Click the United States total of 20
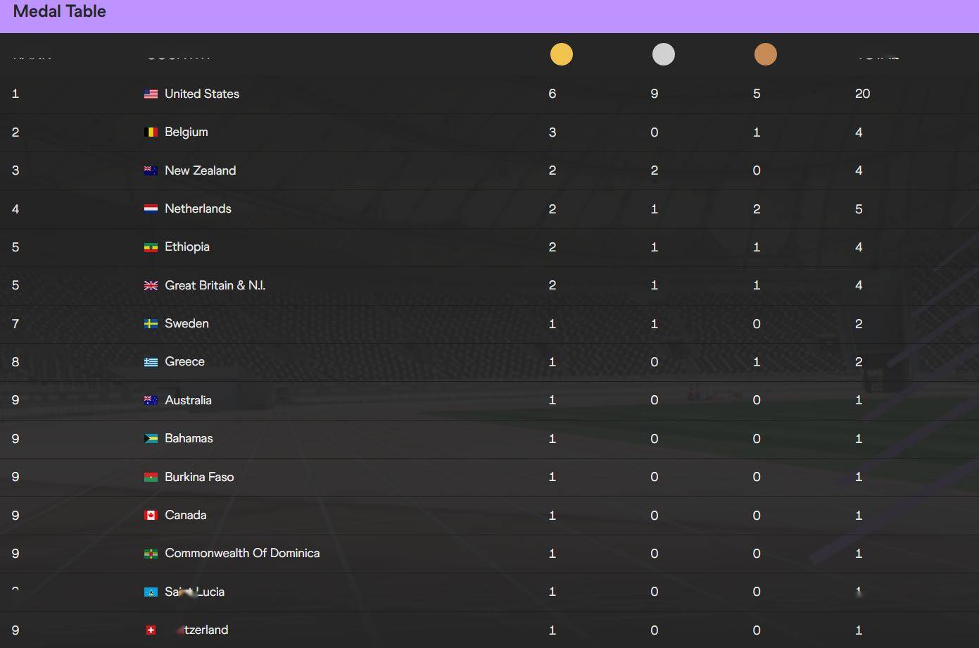This screenshot has width=979, height=648. click(x=862, y=94)
